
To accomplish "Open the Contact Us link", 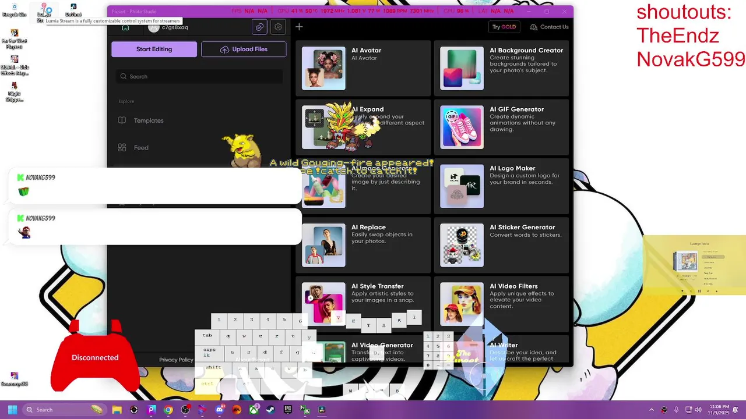I will [550, 27].
